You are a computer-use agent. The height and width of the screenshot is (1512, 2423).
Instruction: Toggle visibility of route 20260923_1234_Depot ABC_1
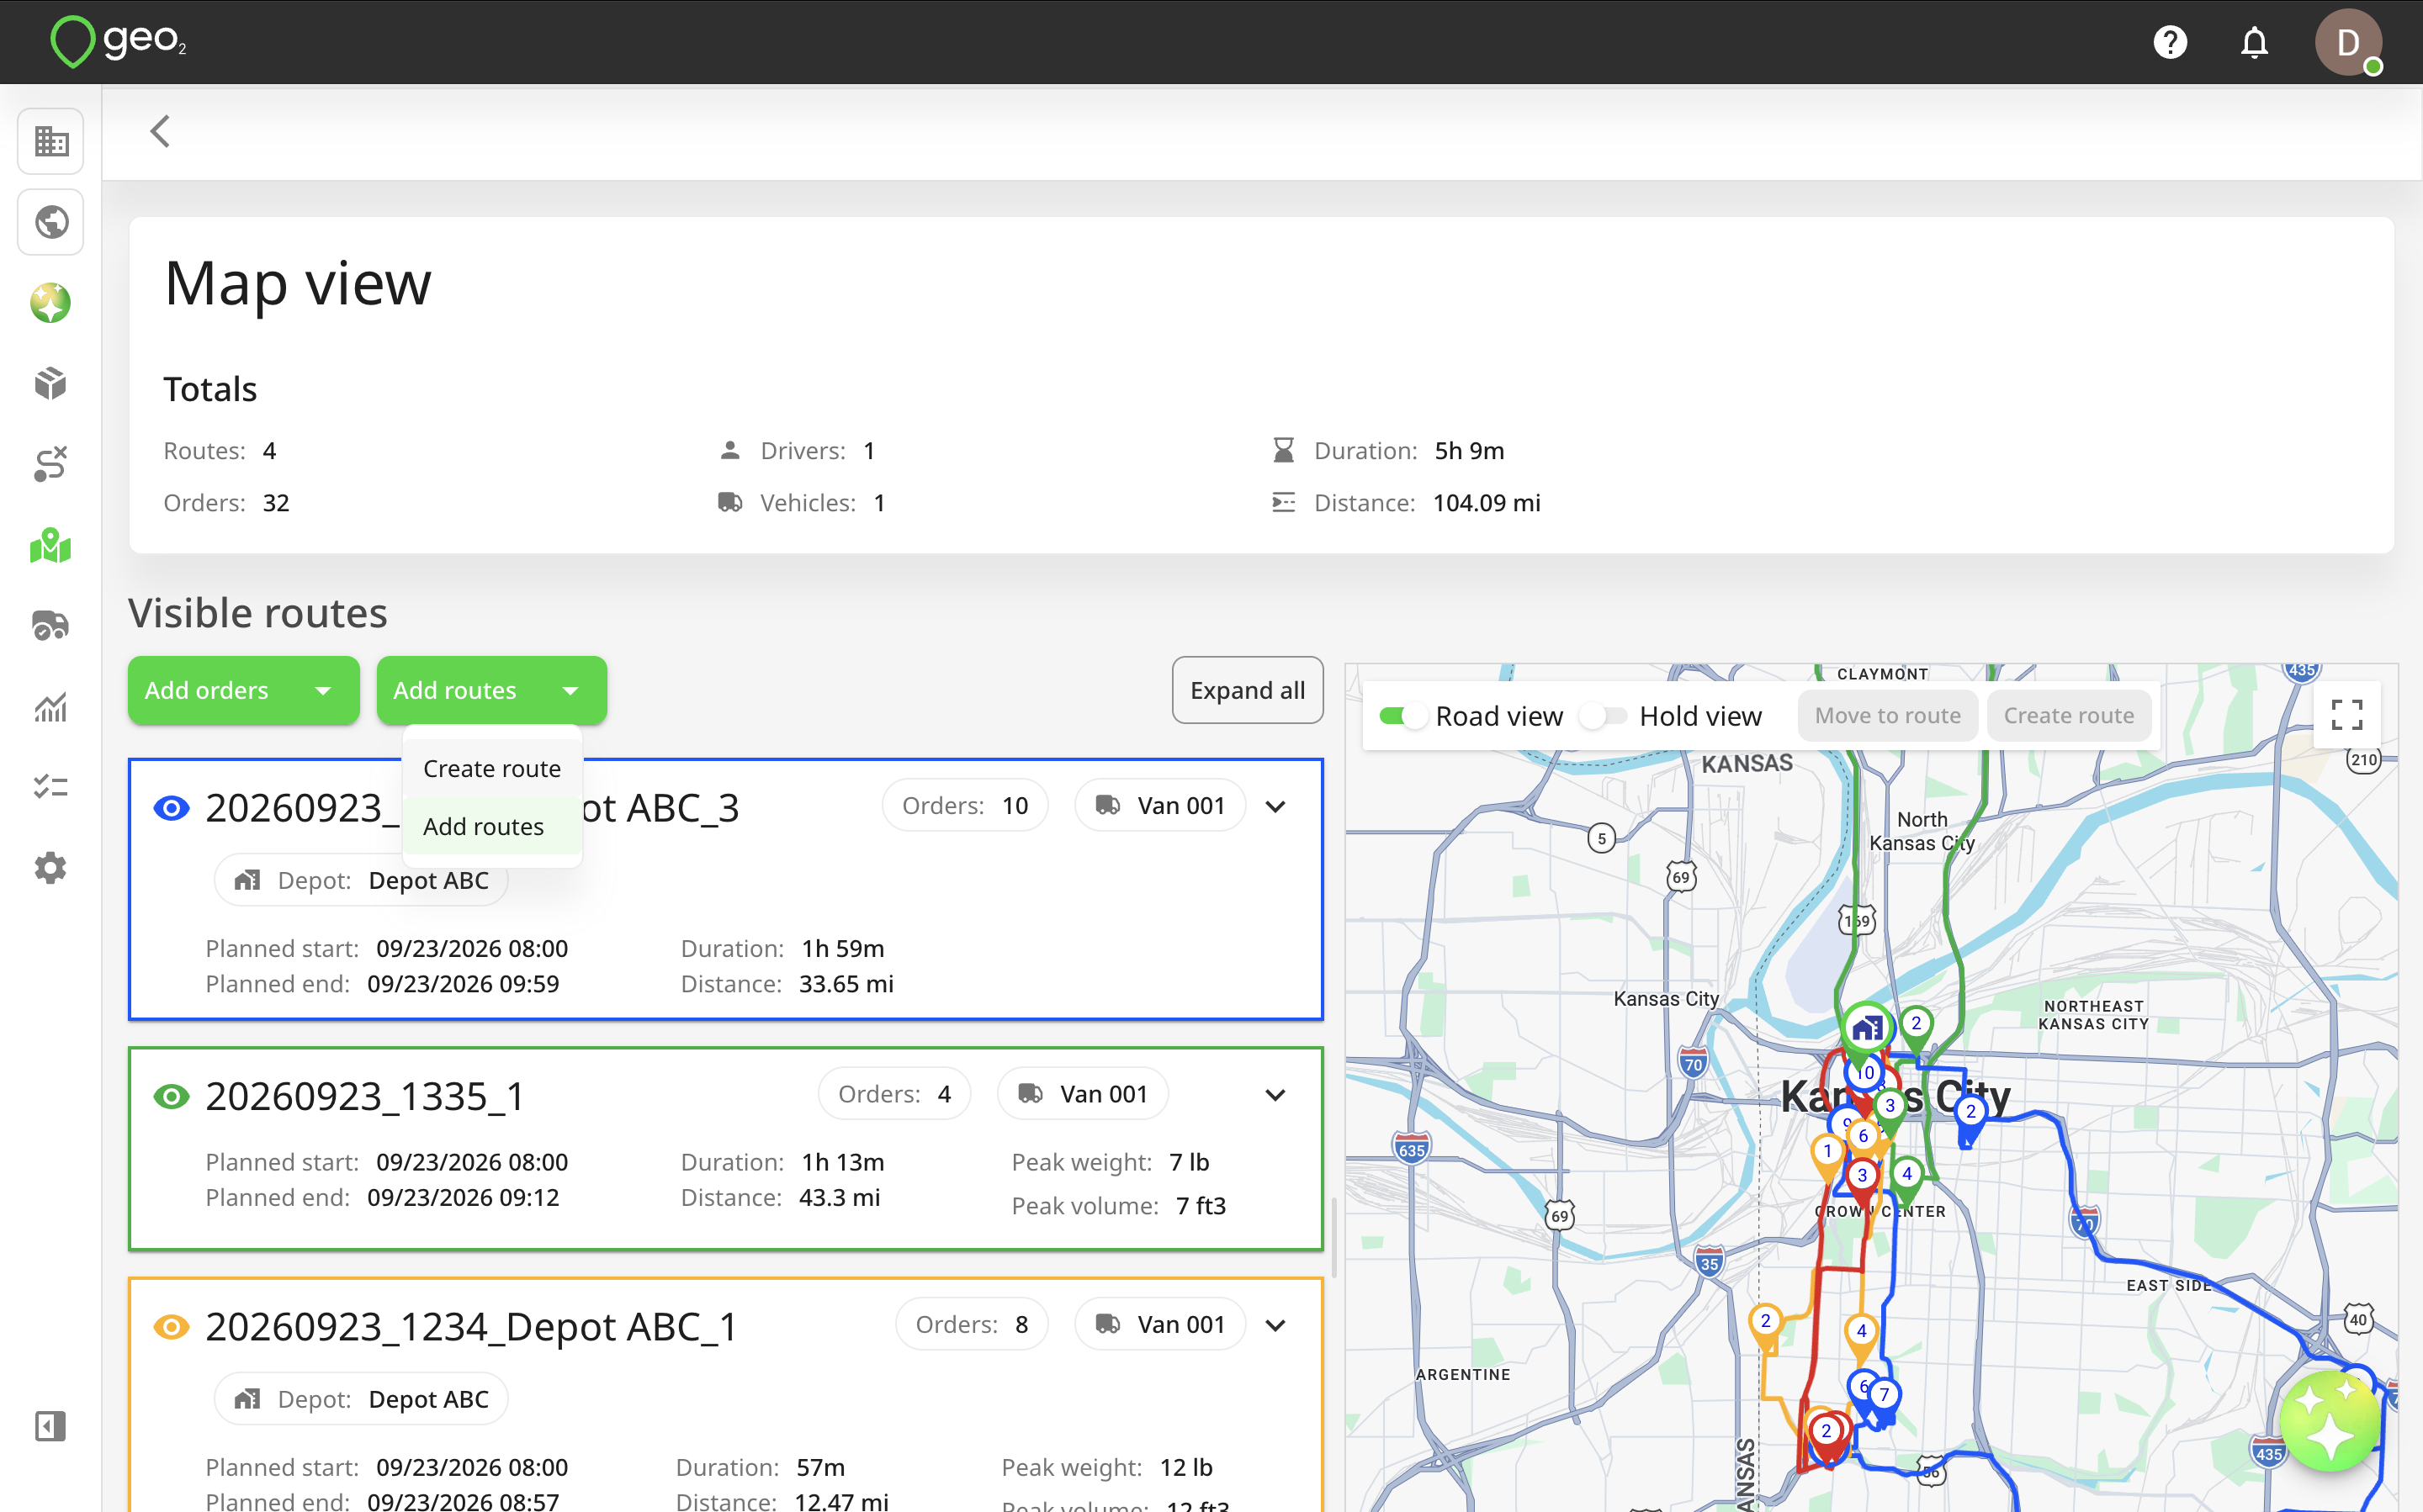(172, 1327)
